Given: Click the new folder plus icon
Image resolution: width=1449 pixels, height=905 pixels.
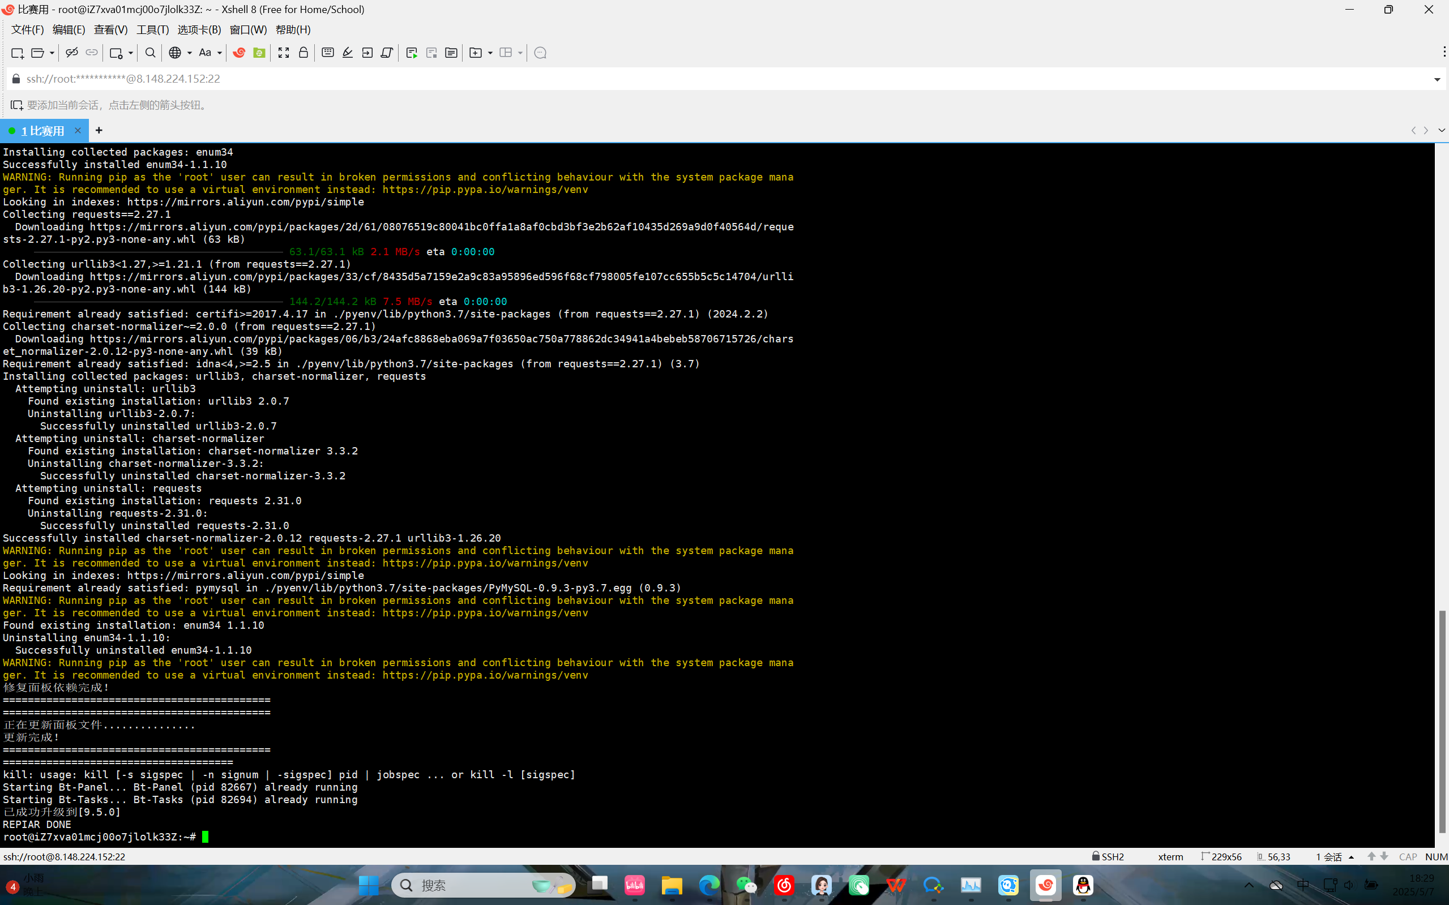Looking at the screenshot, I should coord(476,53).
